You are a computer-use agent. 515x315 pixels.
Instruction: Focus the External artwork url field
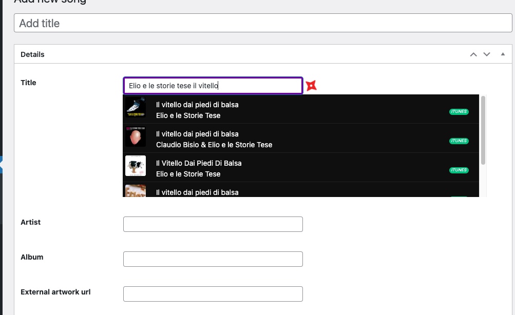[213, 294]
